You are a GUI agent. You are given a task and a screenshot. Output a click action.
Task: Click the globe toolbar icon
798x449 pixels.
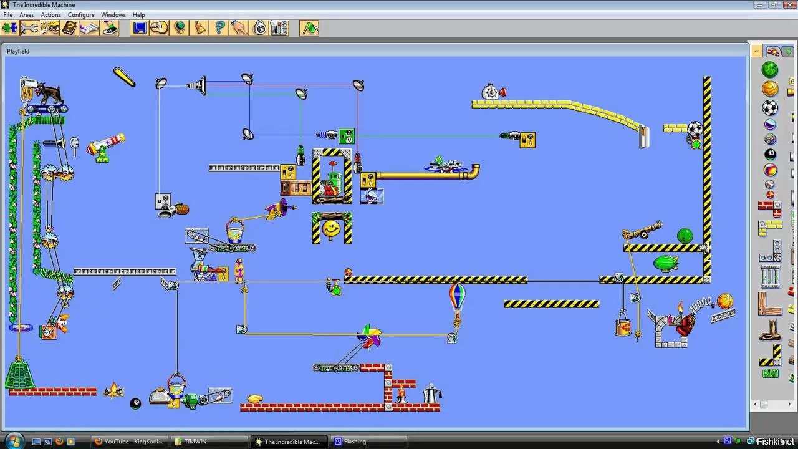(180, 28)
